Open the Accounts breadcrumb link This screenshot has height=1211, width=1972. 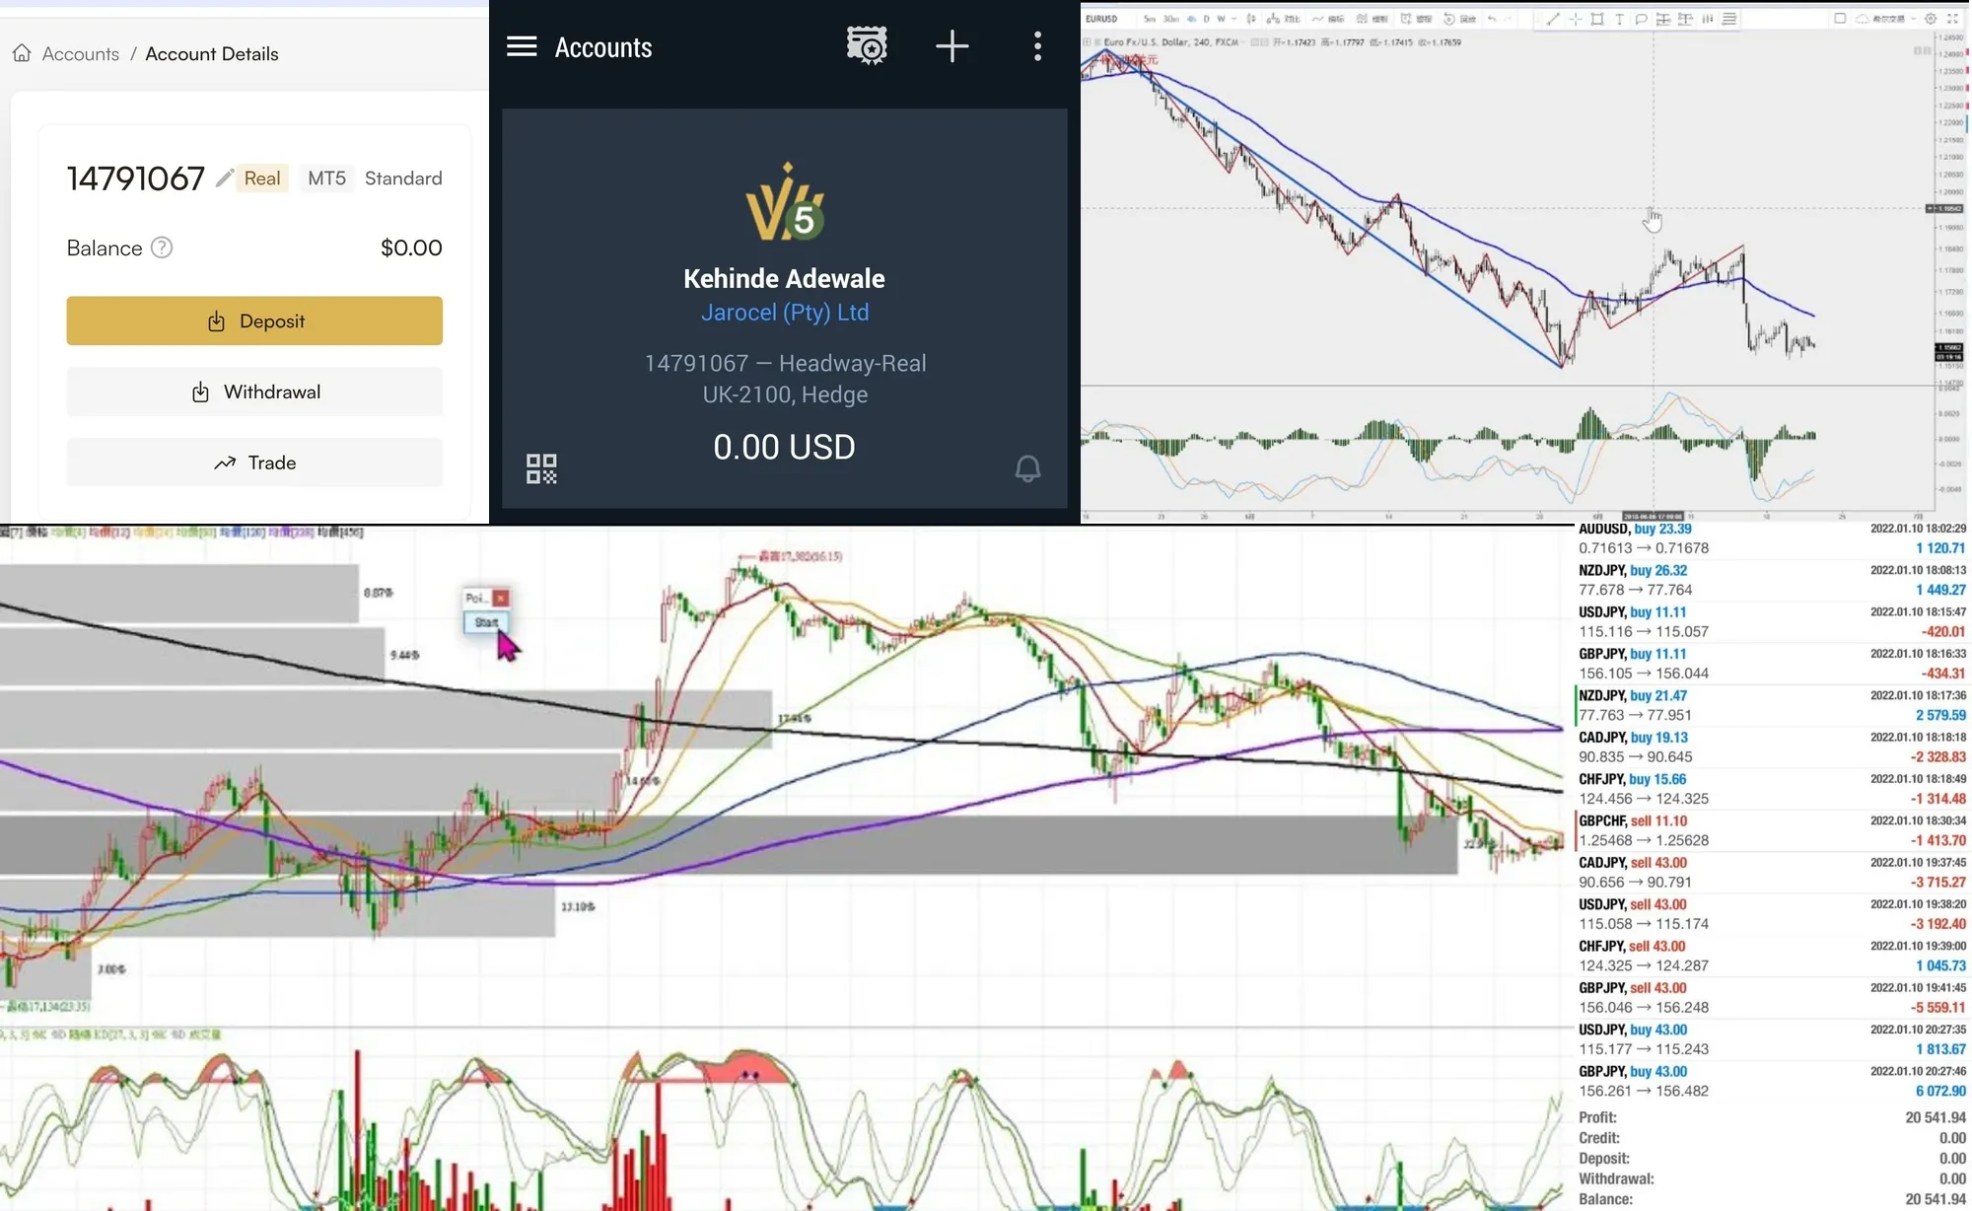point(81,53)
